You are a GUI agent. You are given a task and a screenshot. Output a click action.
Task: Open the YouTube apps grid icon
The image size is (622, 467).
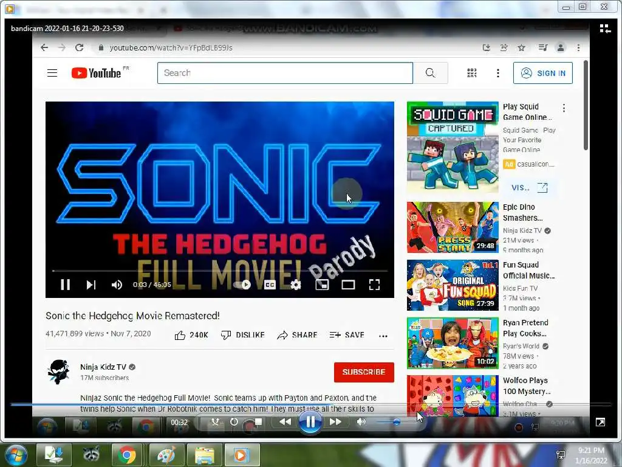pos(471,73)
